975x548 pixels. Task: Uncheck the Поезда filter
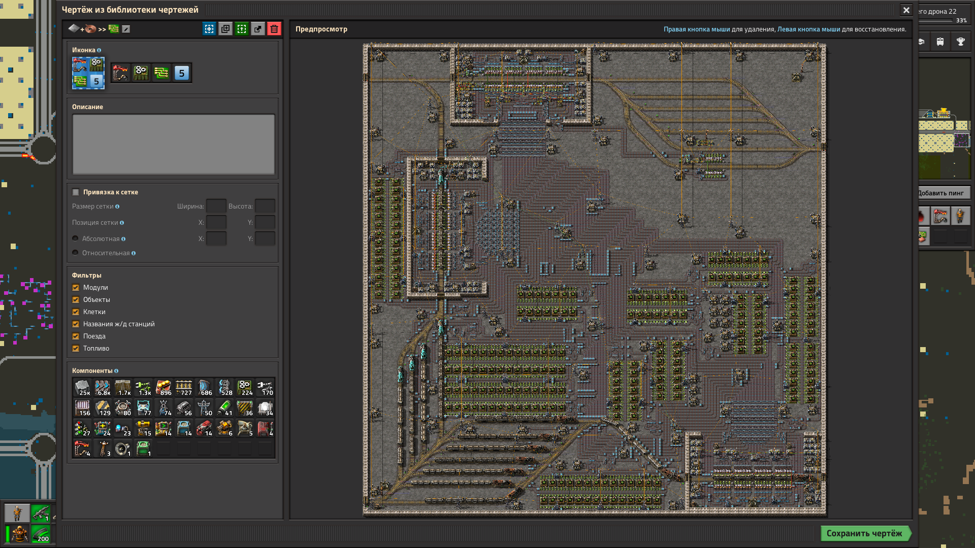(76, 336)
